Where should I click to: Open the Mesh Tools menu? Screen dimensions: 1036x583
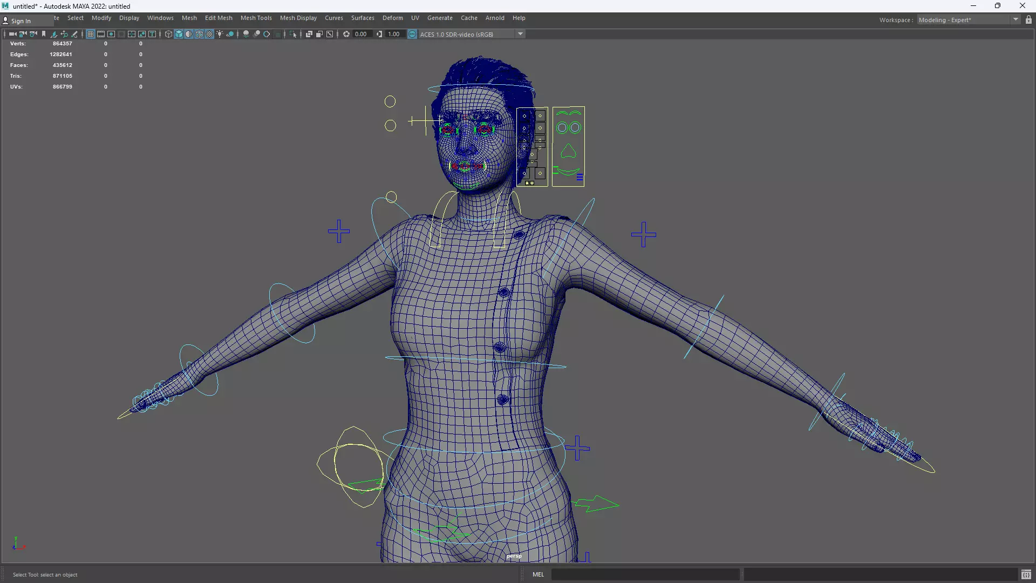pyautogui.click(x=256, y=18)
